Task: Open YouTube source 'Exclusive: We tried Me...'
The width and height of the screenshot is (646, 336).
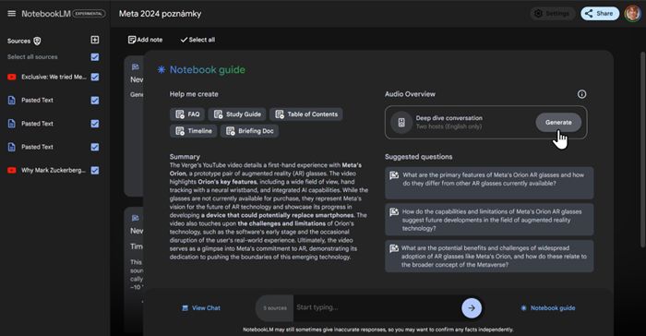Action: pyautogui.click(x=54, y=78)
